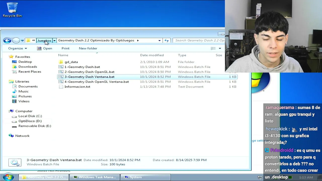Click the Type value of 1-Geometry Dash.bat

coord(194,67)
